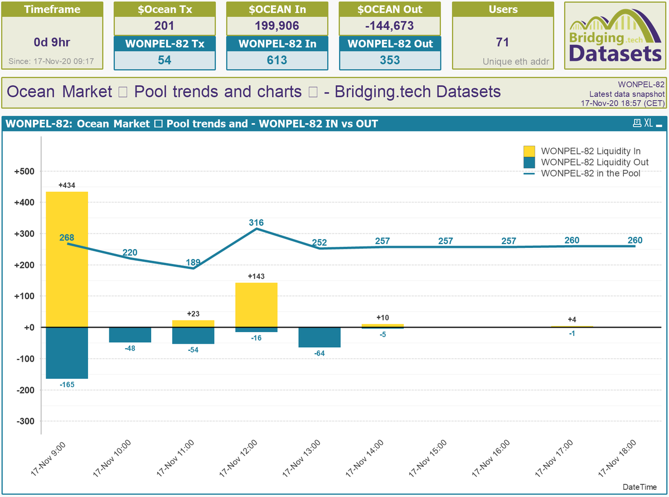Click the +434 yellow liquidity-in bar

point(67,259)
